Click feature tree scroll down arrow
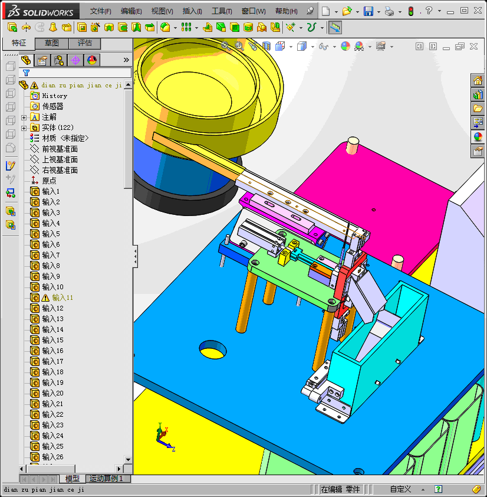 (129, 460)
